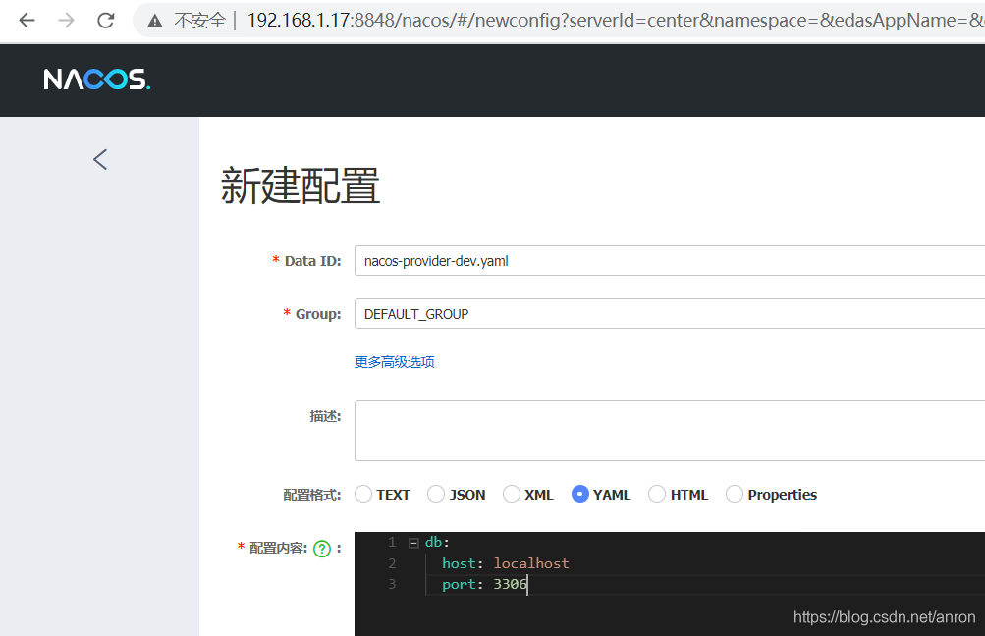
Task: Click the Data ID input field
Action: pyautogui.click(x=668, y=261)
